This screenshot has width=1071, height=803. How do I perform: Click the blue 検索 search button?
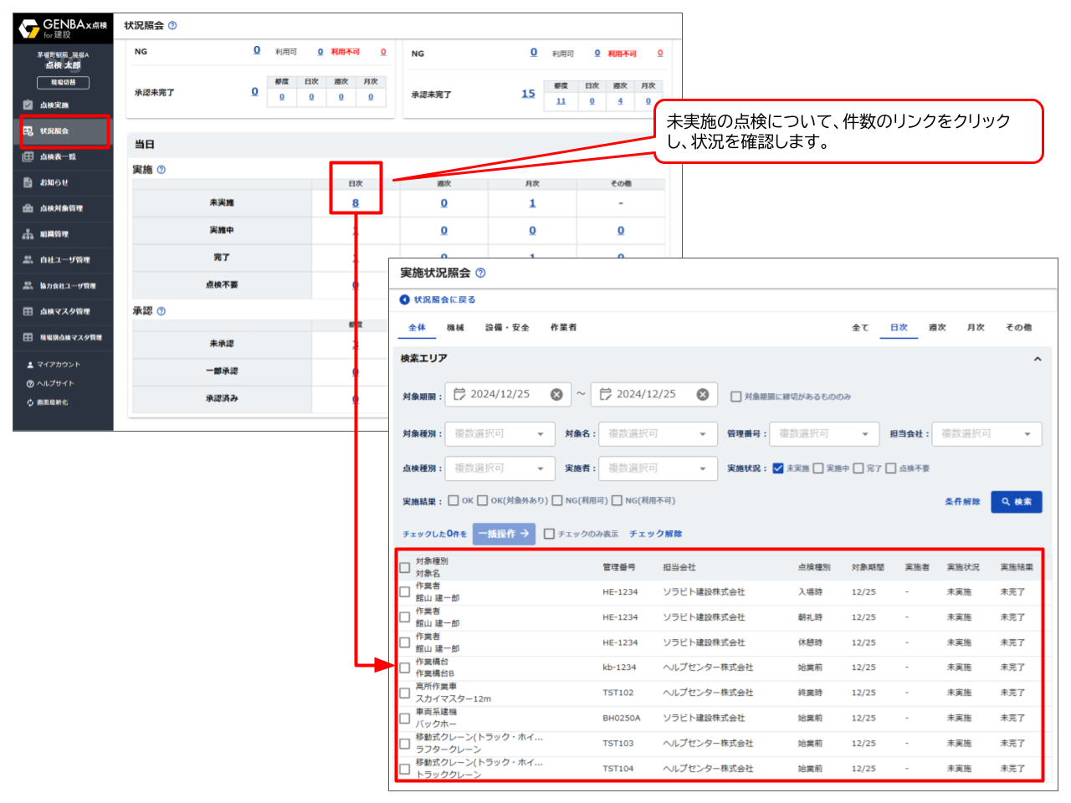tap(1016, 502)
